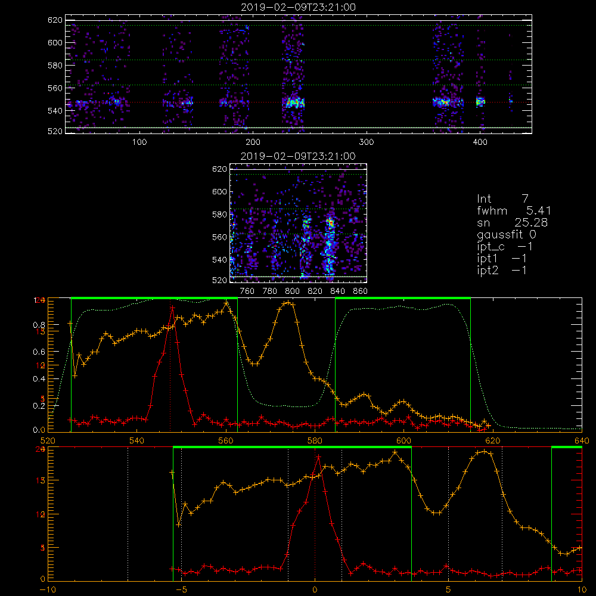Viewport: 596px width, 596px height.
Task: Click the bottom plot's x-axis label 0
Action: pyautogui.click(x=315, y=590)
